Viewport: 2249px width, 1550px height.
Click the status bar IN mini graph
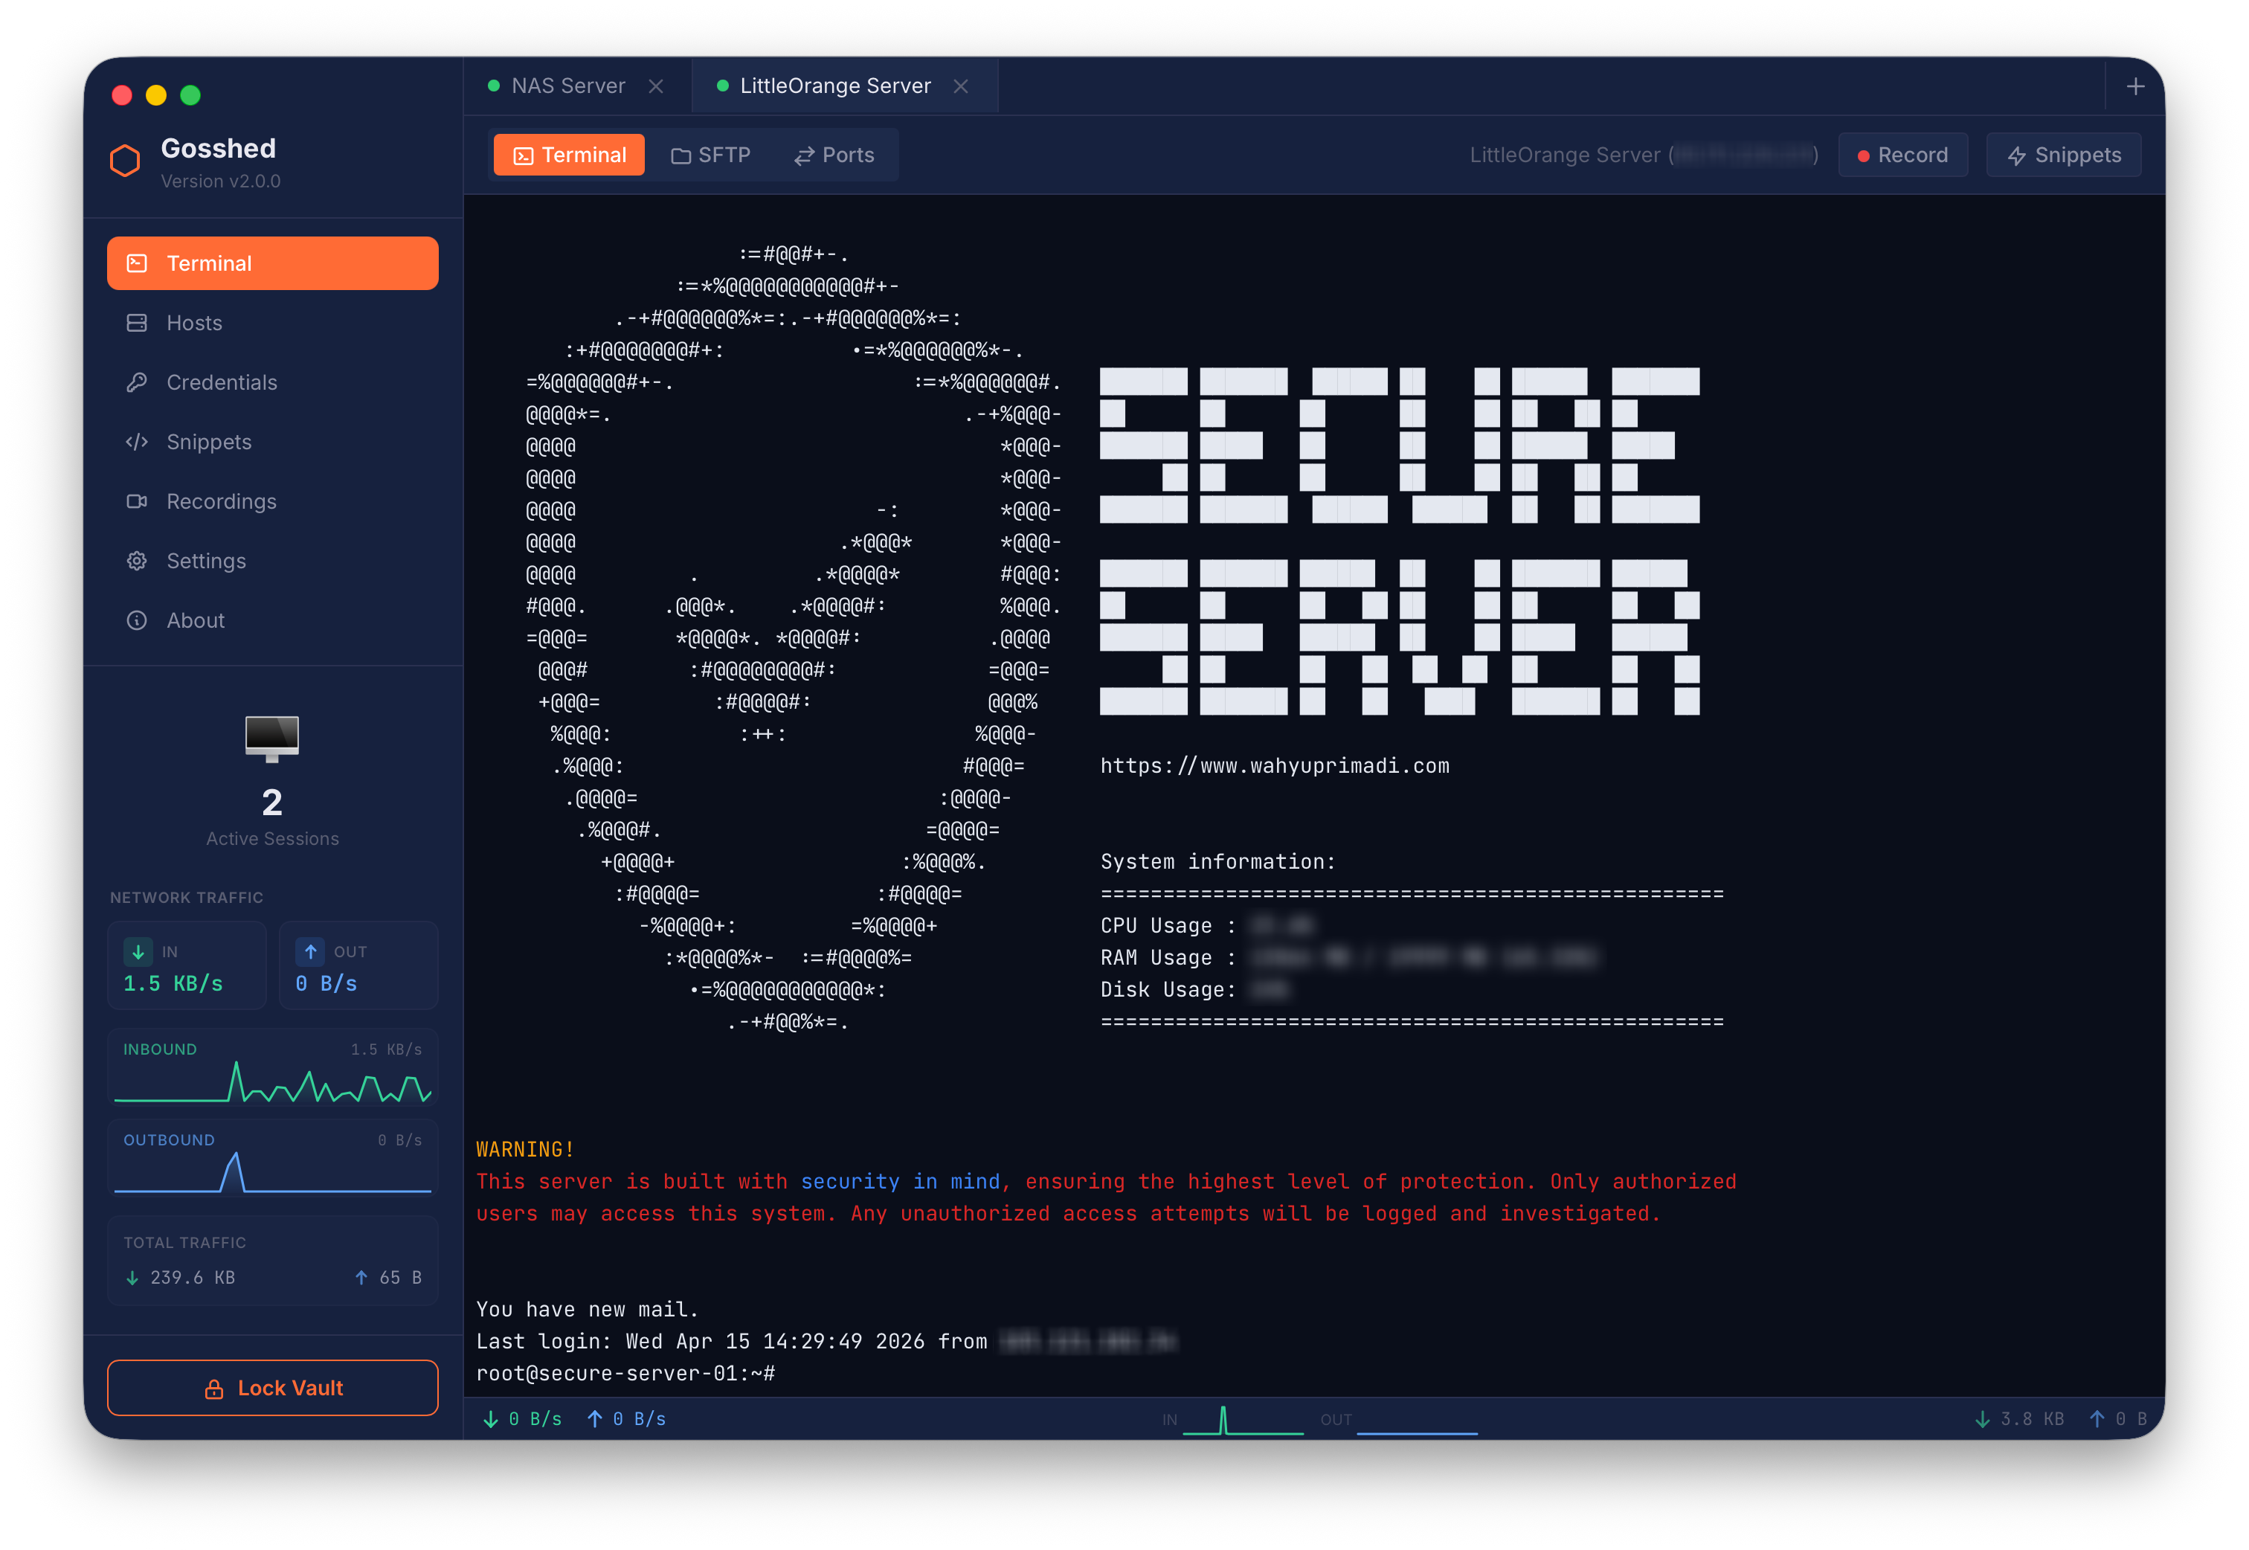click(1243, 1420)
